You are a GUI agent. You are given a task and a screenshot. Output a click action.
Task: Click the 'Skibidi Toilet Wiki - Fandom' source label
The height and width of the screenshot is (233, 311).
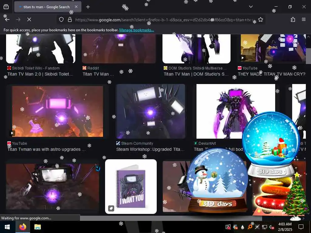(x=36, y=68)
